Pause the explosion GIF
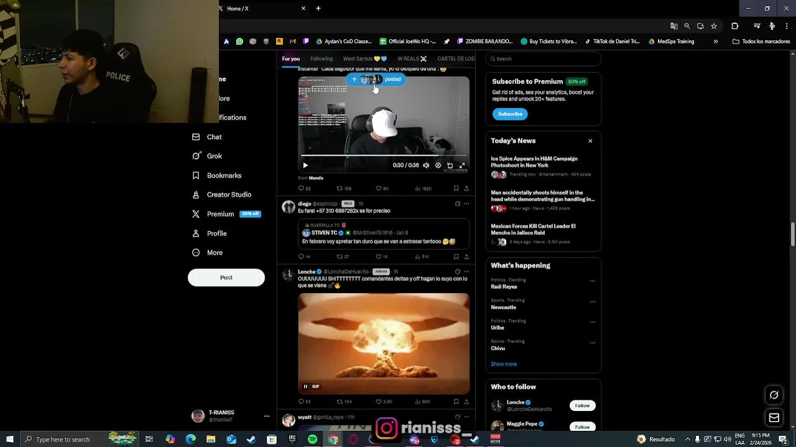 pyautogui.click(x=305, y=386)
